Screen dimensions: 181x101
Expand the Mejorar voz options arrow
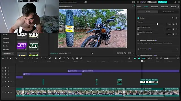coord(152,49)
